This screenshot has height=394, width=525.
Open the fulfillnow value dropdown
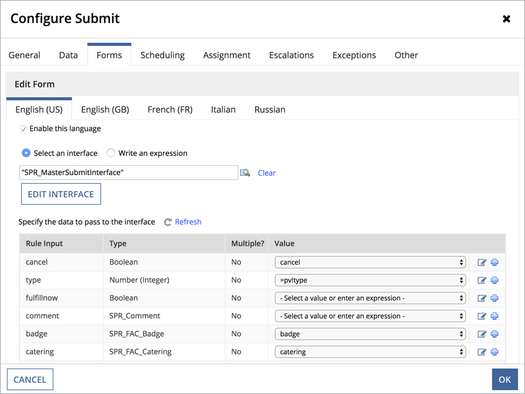(370, 298)
